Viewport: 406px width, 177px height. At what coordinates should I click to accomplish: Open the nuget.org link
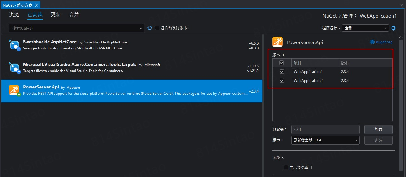pos(384,42)
